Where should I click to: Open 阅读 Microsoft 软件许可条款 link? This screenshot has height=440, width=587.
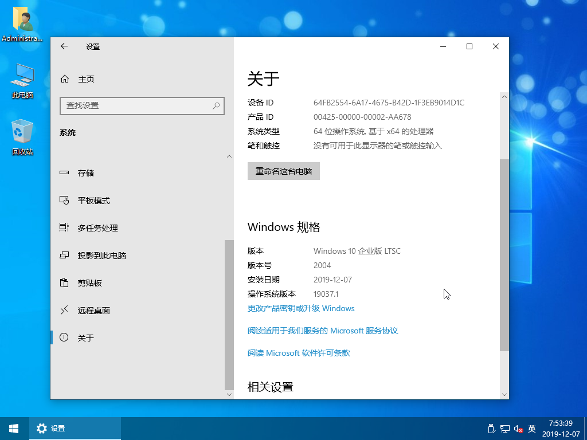tap(299, 353)
